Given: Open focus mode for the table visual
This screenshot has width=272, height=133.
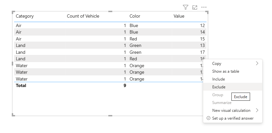Looking at the screenshot, I should (x=195, y=7).
